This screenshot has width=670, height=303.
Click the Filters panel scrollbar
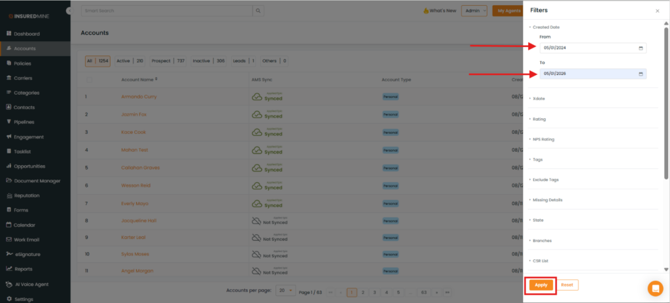coord(665,103)
